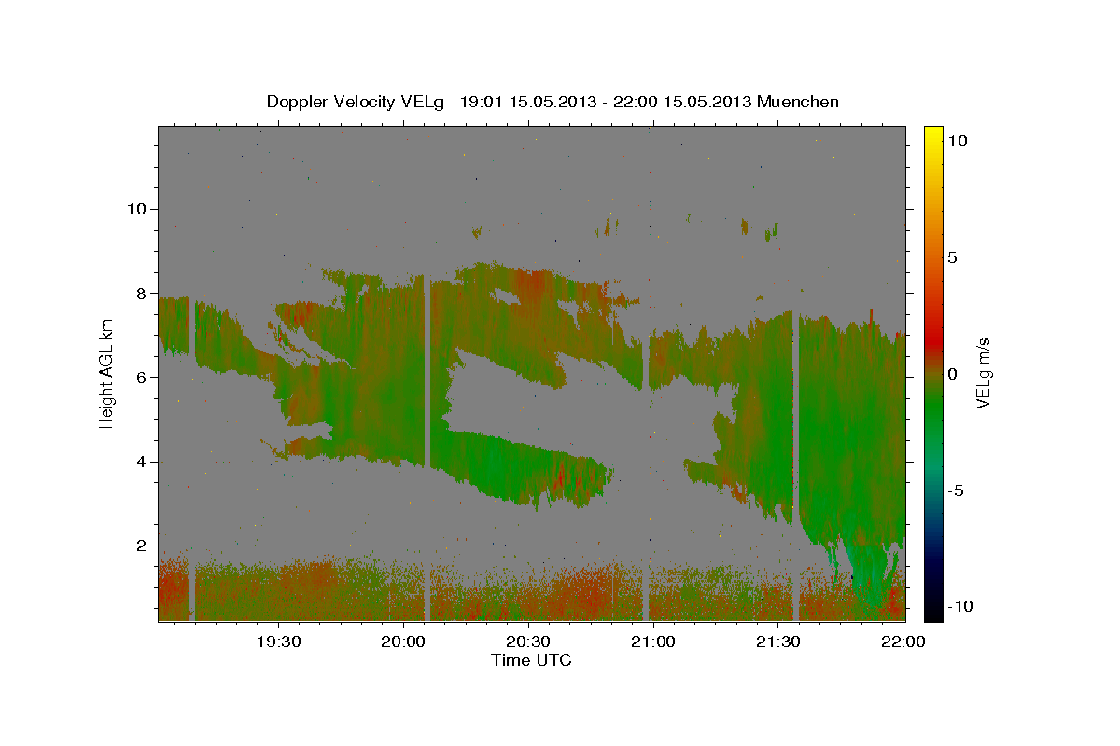Click the plot title 'Doppler Velocity VELg'
The image size is (1120, 746).
point(354,102)
